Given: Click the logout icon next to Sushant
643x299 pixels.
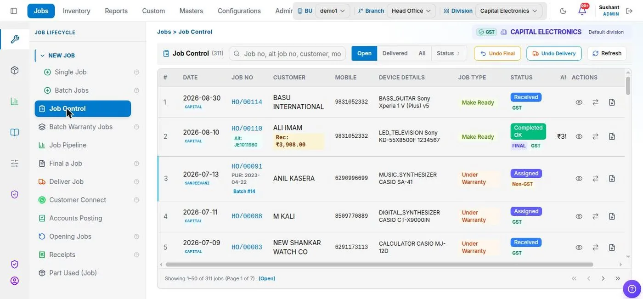Looking at the screenshot, I should pos(630,11).
